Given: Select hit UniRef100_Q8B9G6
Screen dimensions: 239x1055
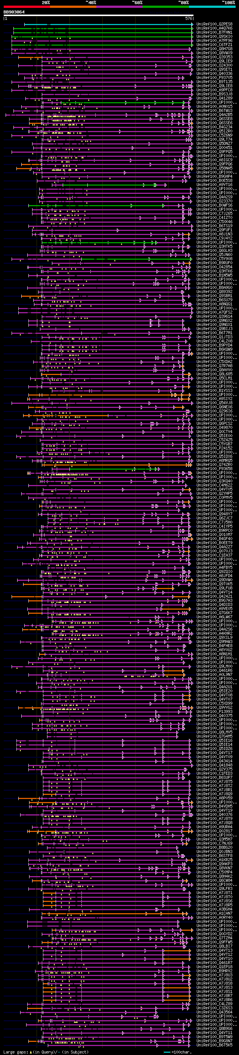Looking at the screenshot, I should click(214, 1028).
